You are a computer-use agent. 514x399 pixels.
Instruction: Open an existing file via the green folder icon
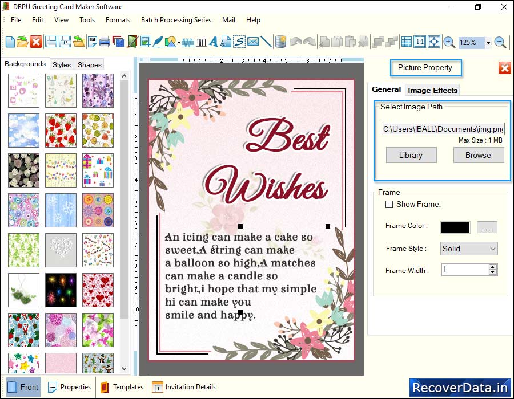22,42
